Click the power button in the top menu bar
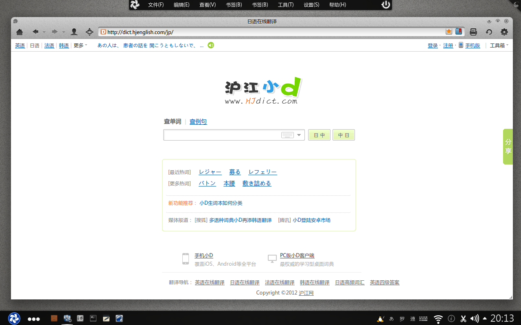Image resolution: width=521 pixels, height=325 pixels. click(386, 5)
